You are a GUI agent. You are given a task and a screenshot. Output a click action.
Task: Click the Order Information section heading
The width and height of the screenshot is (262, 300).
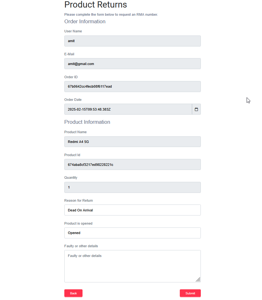(x=85, y=21)
